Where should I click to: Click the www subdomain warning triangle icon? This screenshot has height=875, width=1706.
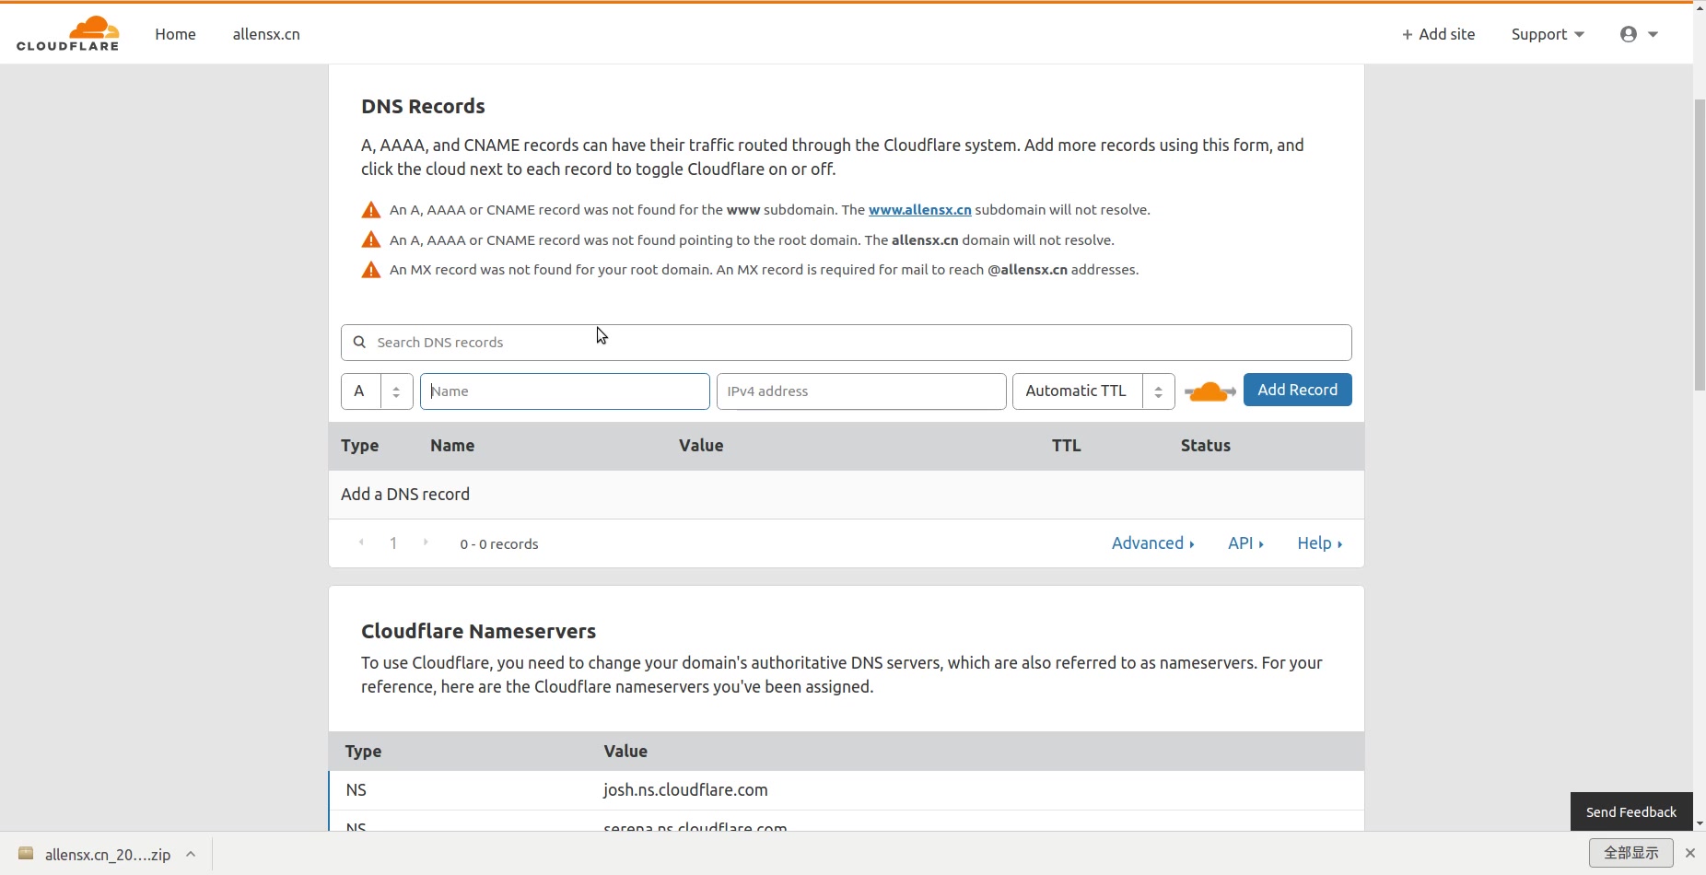click(x=371, y=210)
